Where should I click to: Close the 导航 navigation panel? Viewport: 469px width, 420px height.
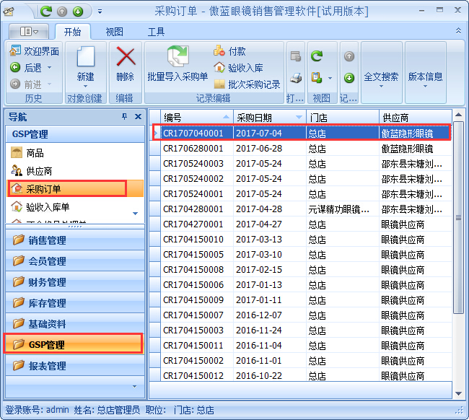coord(138,117)
